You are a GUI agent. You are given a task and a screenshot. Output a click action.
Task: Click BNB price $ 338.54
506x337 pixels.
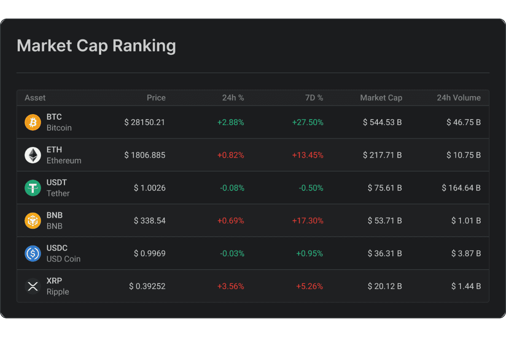click(x=150, y=221)
